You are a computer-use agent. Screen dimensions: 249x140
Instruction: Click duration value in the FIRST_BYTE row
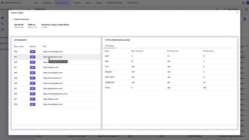coord(204,77)
